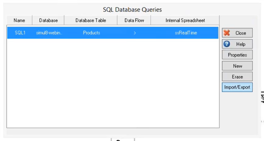Viewport: 264px width, 141px height.
Task: Select the Name column header
Action: [x=19, y=20]
